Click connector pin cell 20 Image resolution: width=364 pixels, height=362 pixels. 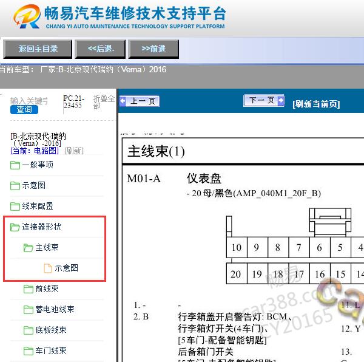[237, 274]
